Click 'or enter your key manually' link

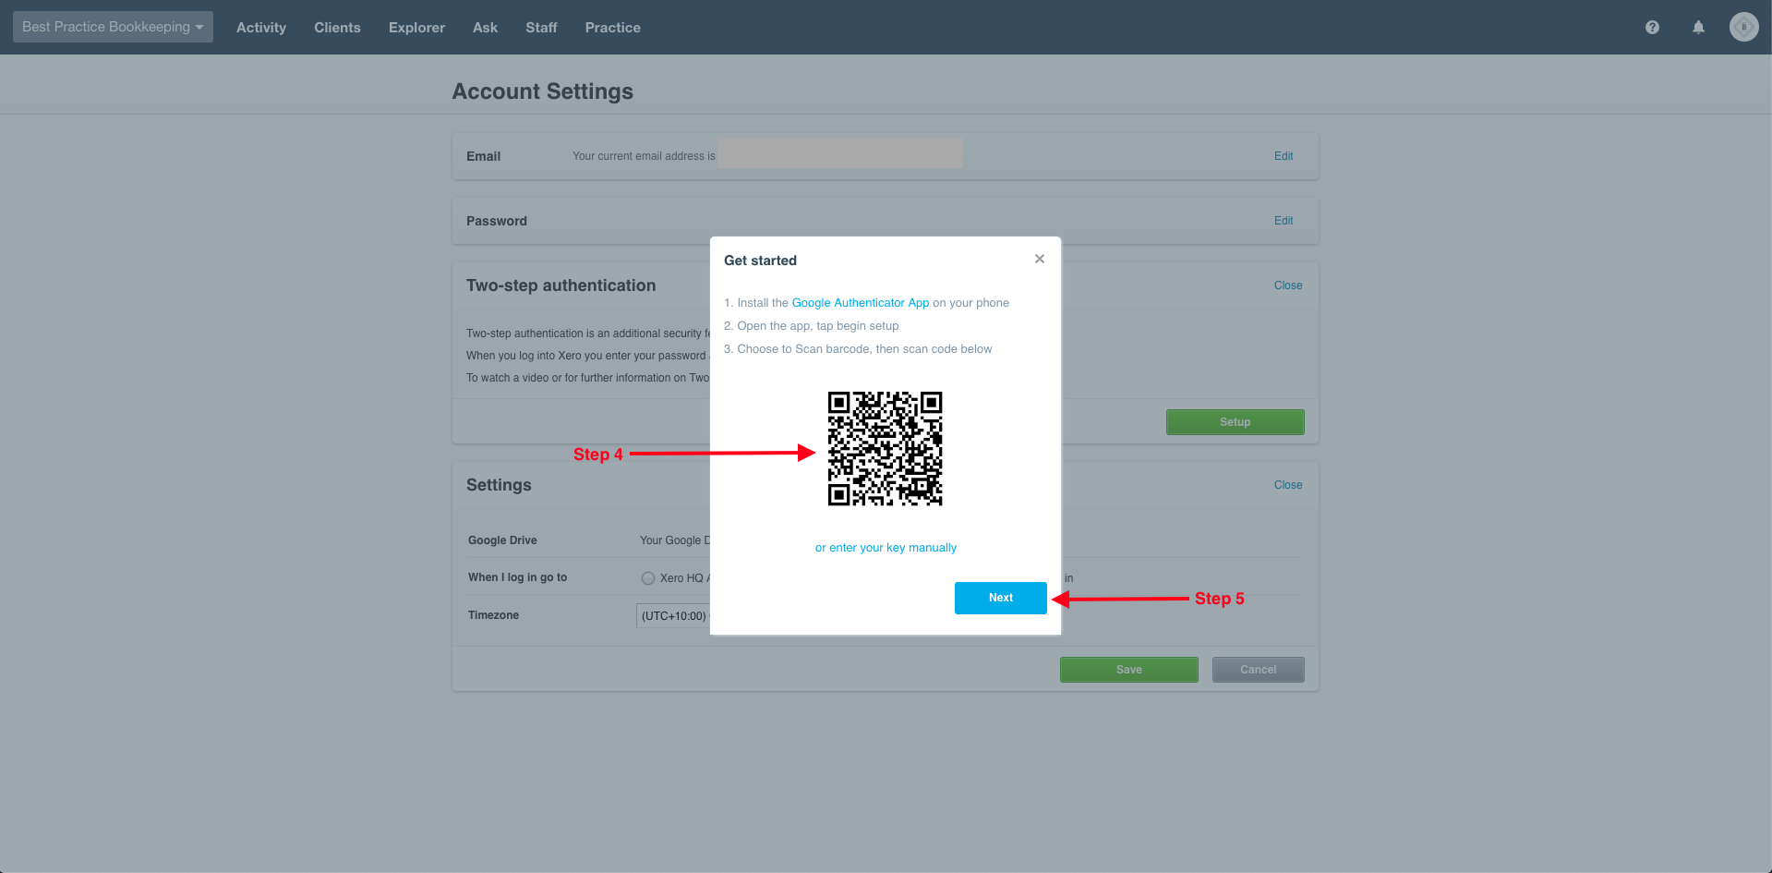(886, 548)
